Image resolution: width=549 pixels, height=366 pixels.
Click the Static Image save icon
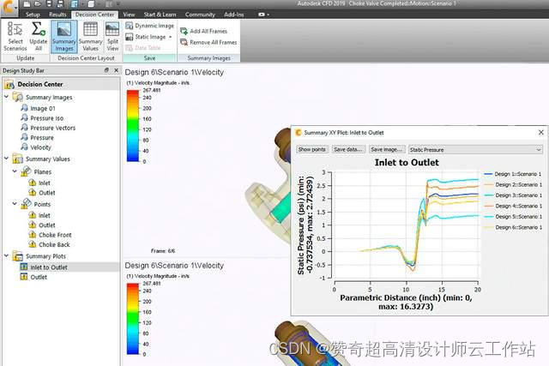click(130, 37)
